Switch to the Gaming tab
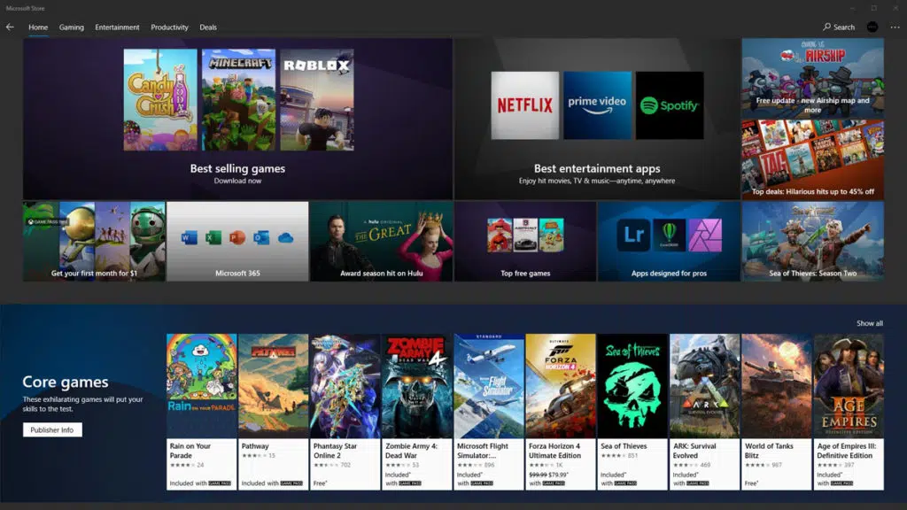 (x=71, y=27)
